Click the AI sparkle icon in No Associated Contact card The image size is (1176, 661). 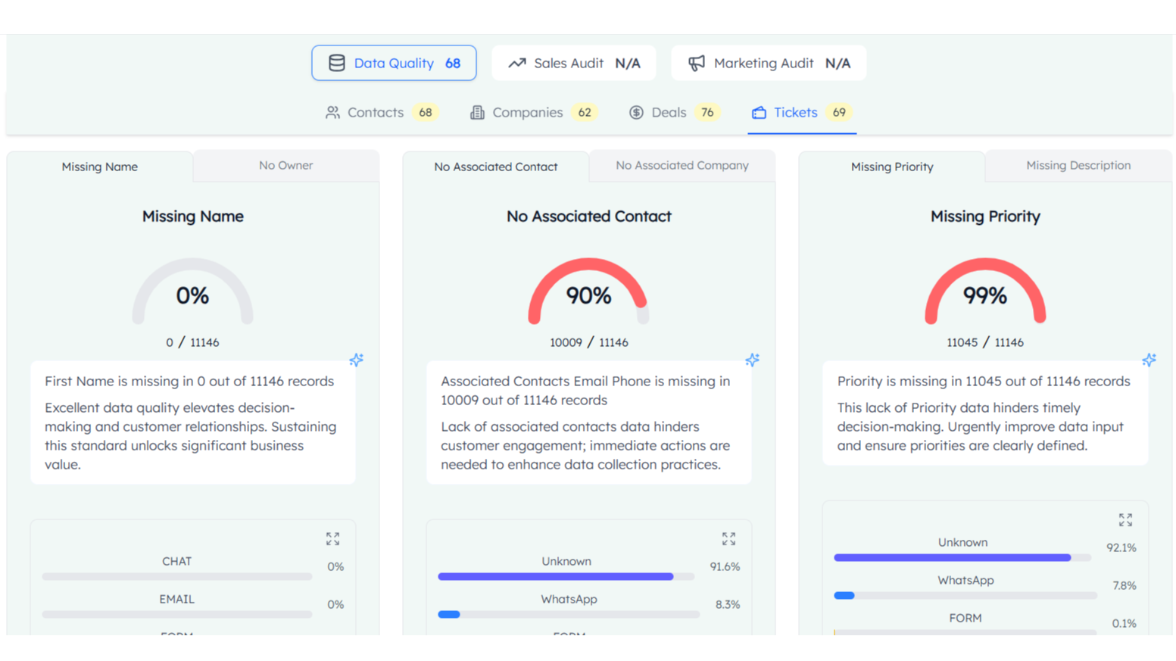pos(752,360)
